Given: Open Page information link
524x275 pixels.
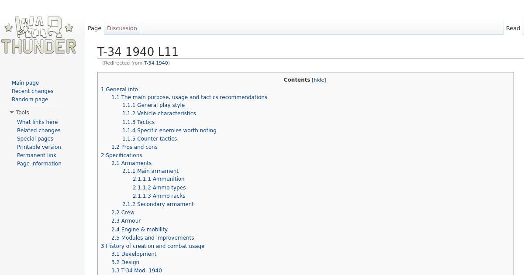Looking at the screenshot, I should 39,164.
